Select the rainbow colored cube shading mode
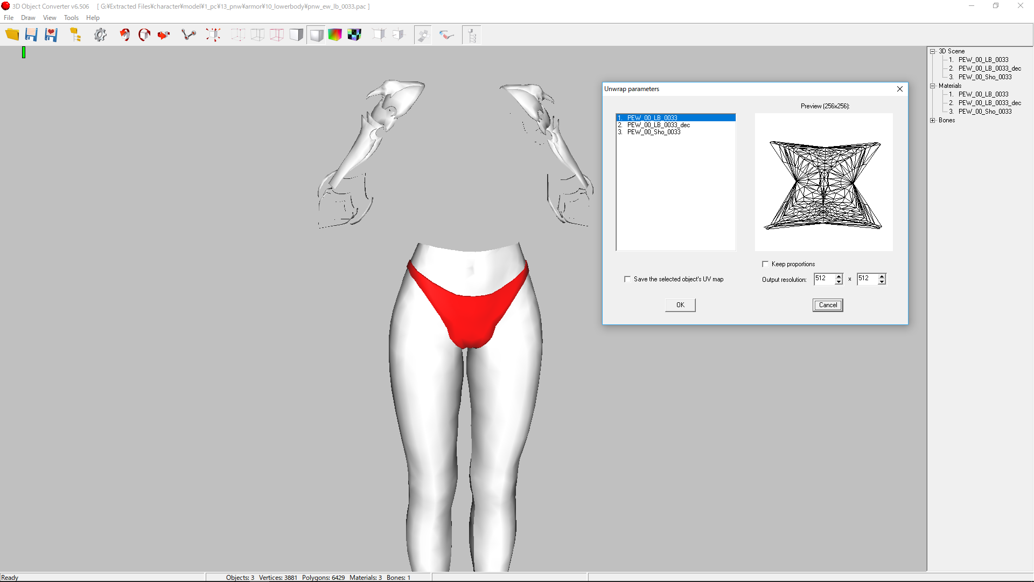 pos(335,35)
